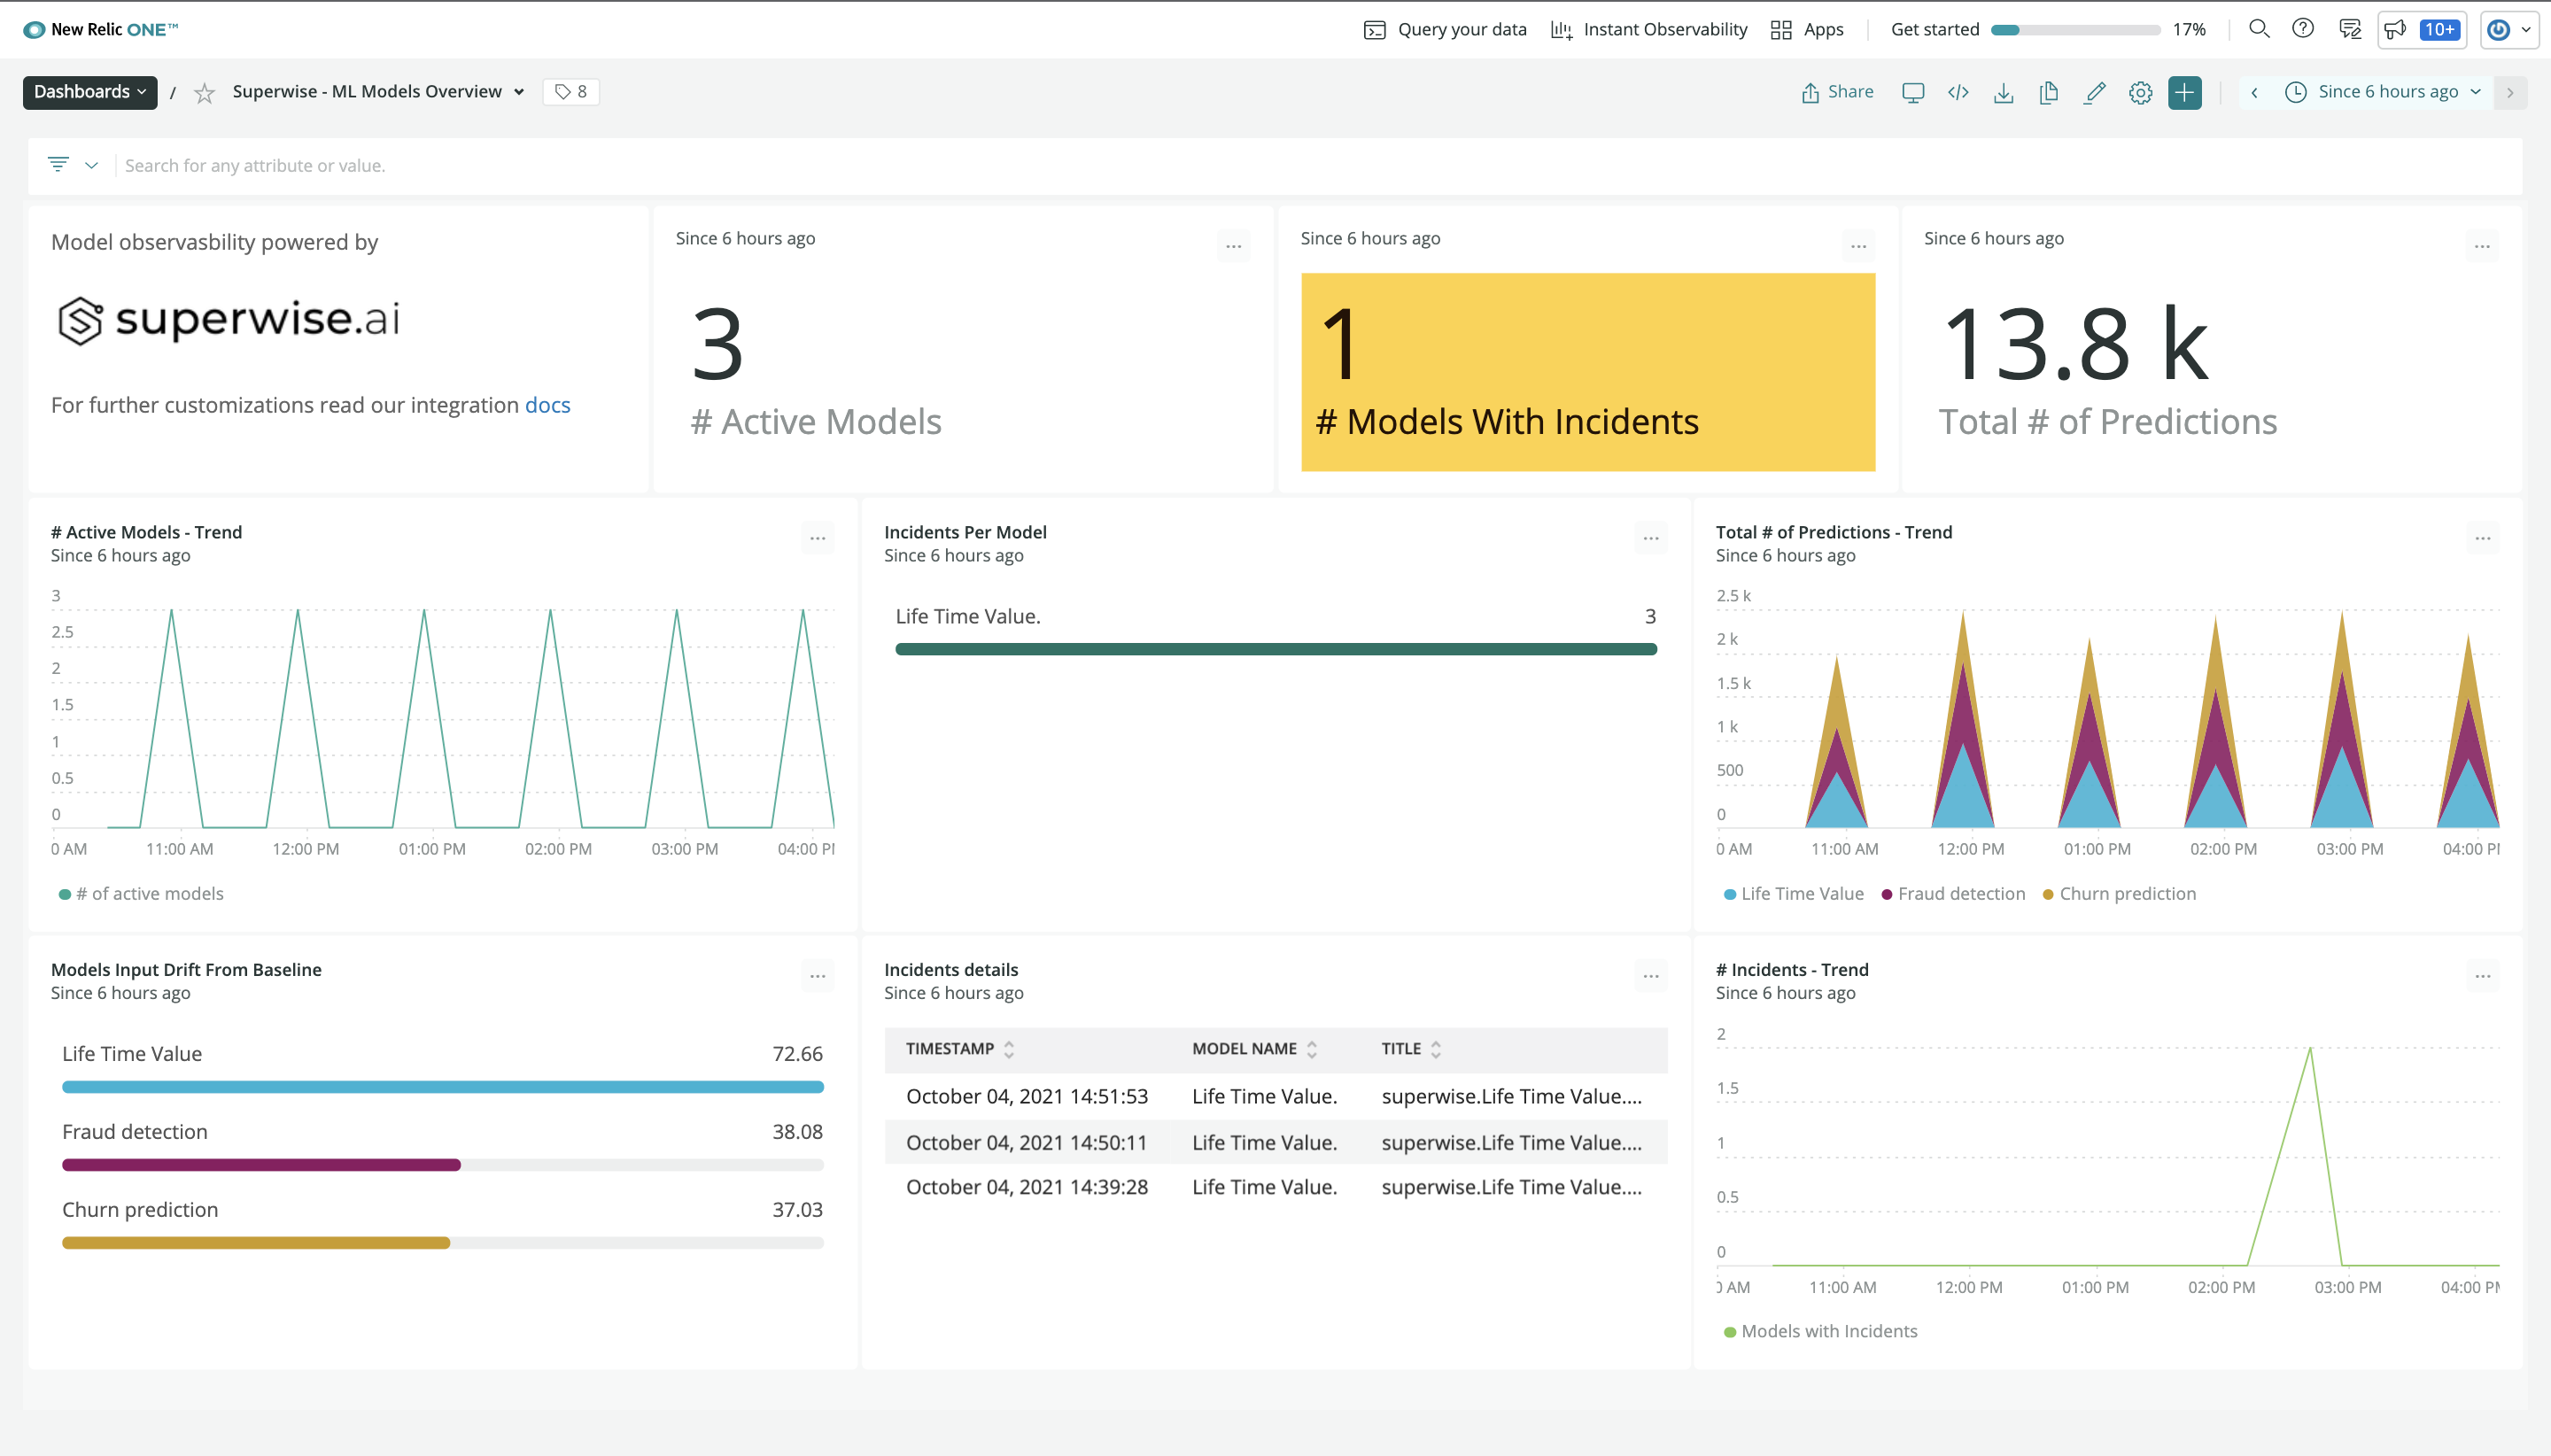Click the download dashboard icon
The width and height of the screenshot is (2551, 1456).
pos(2003,93)
